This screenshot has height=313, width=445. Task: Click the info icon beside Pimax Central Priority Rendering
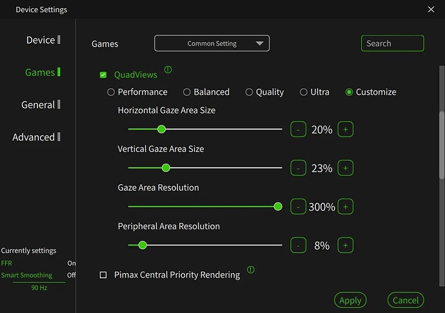(x=251, y=270)
